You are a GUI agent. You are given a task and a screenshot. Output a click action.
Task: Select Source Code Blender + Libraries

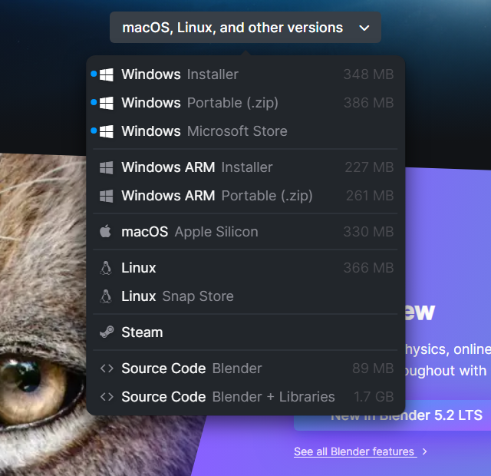coord(245,397)
